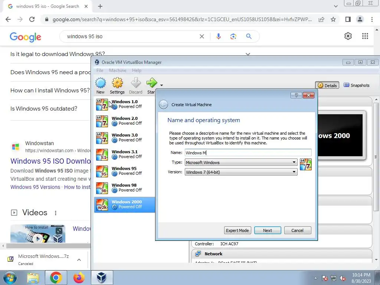This screenshot has height=285, width=380.
Task: Click the Expert Mode button
Action: coord(237,230)
